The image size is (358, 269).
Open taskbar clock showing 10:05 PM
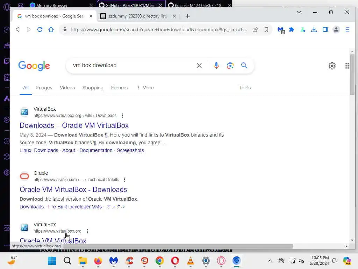[x=320, y=261]
